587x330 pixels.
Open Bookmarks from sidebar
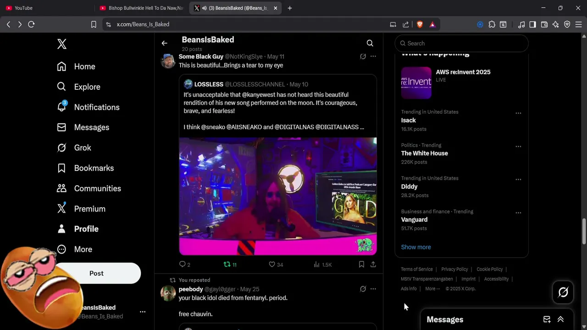pyautogui.click(x=85, y=168)
